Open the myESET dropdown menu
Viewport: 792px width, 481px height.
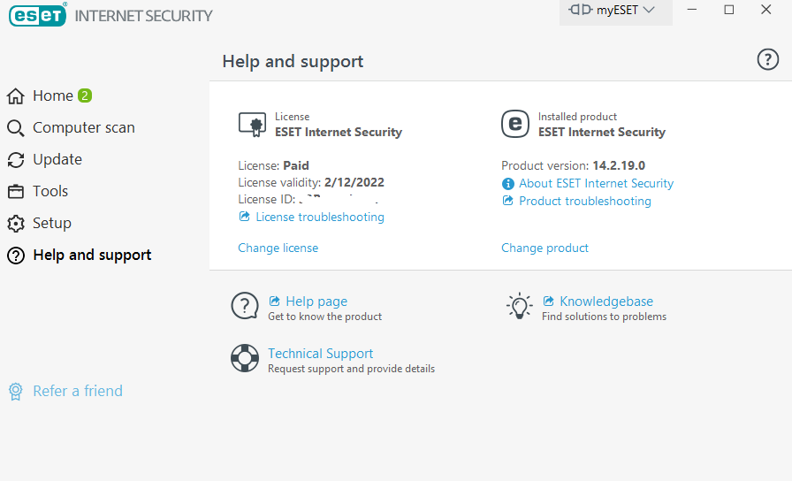(x=616, y=11)
